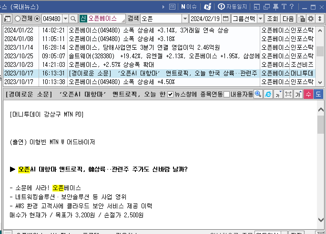Expand the 049480 stock code dropdown
Screen dimensions: 326x234
pos(65,19)
